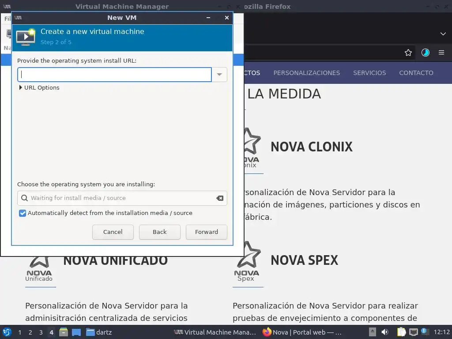452x339 pixels.
Task: Click the NOVA UNIFICADO heading
Action: tap(115, 261)
